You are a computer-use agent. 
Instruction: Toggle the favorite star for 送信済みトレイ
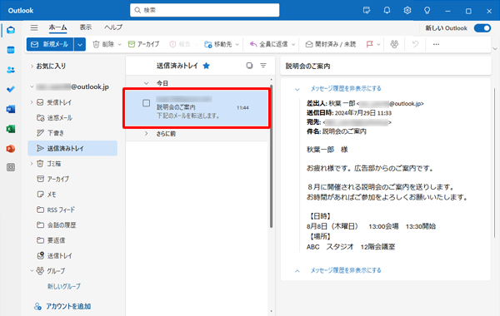[207, 66]
